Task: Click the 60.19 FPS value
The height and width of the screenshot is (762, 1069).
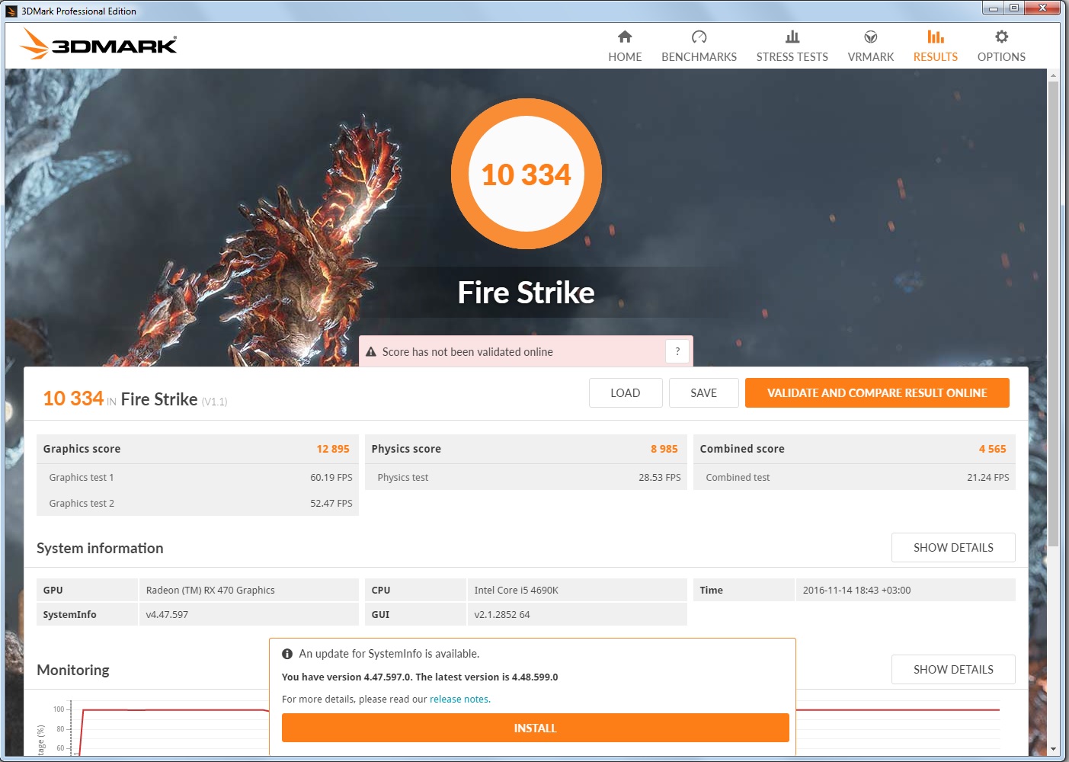Action: [x=331, y=478]
